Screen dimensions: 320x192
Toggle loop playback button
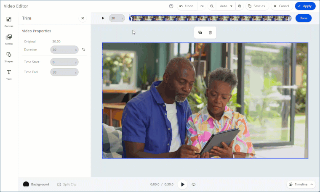194,184
